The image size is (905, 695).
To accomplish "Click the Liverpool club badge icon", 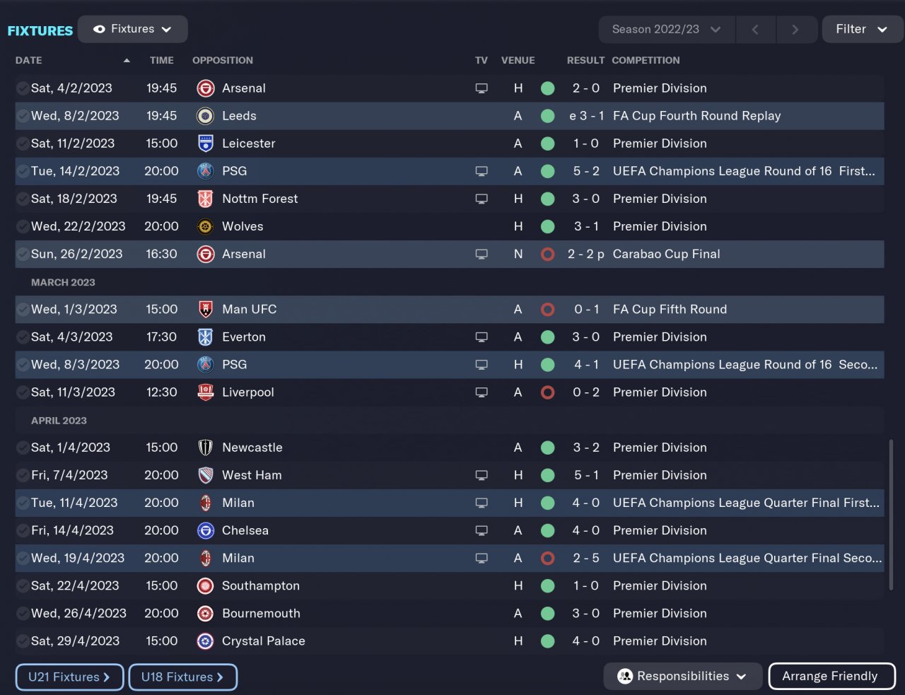I will tap(205, 392).
